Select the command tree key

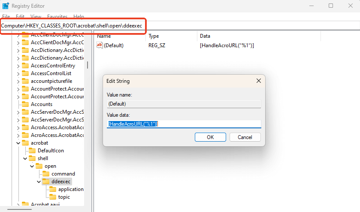pyautogui.click(x=63, y=174)
